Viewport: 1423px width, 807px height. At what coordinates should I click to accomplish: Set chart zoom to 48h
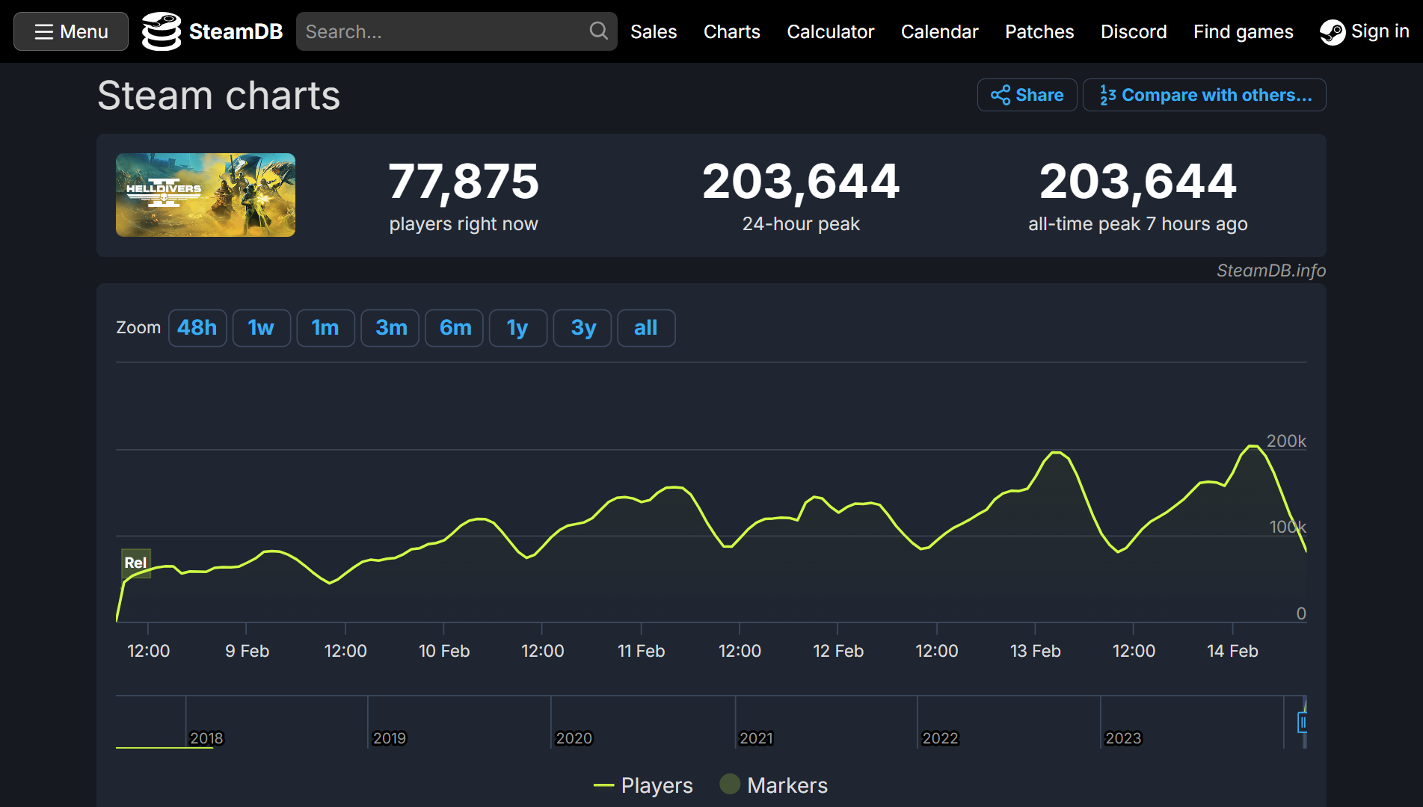197,328
